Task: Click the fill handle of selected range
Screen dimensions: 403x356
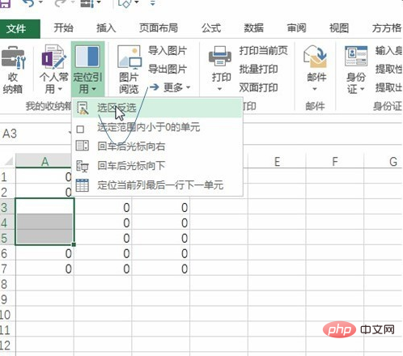Action: coord(74,244)
